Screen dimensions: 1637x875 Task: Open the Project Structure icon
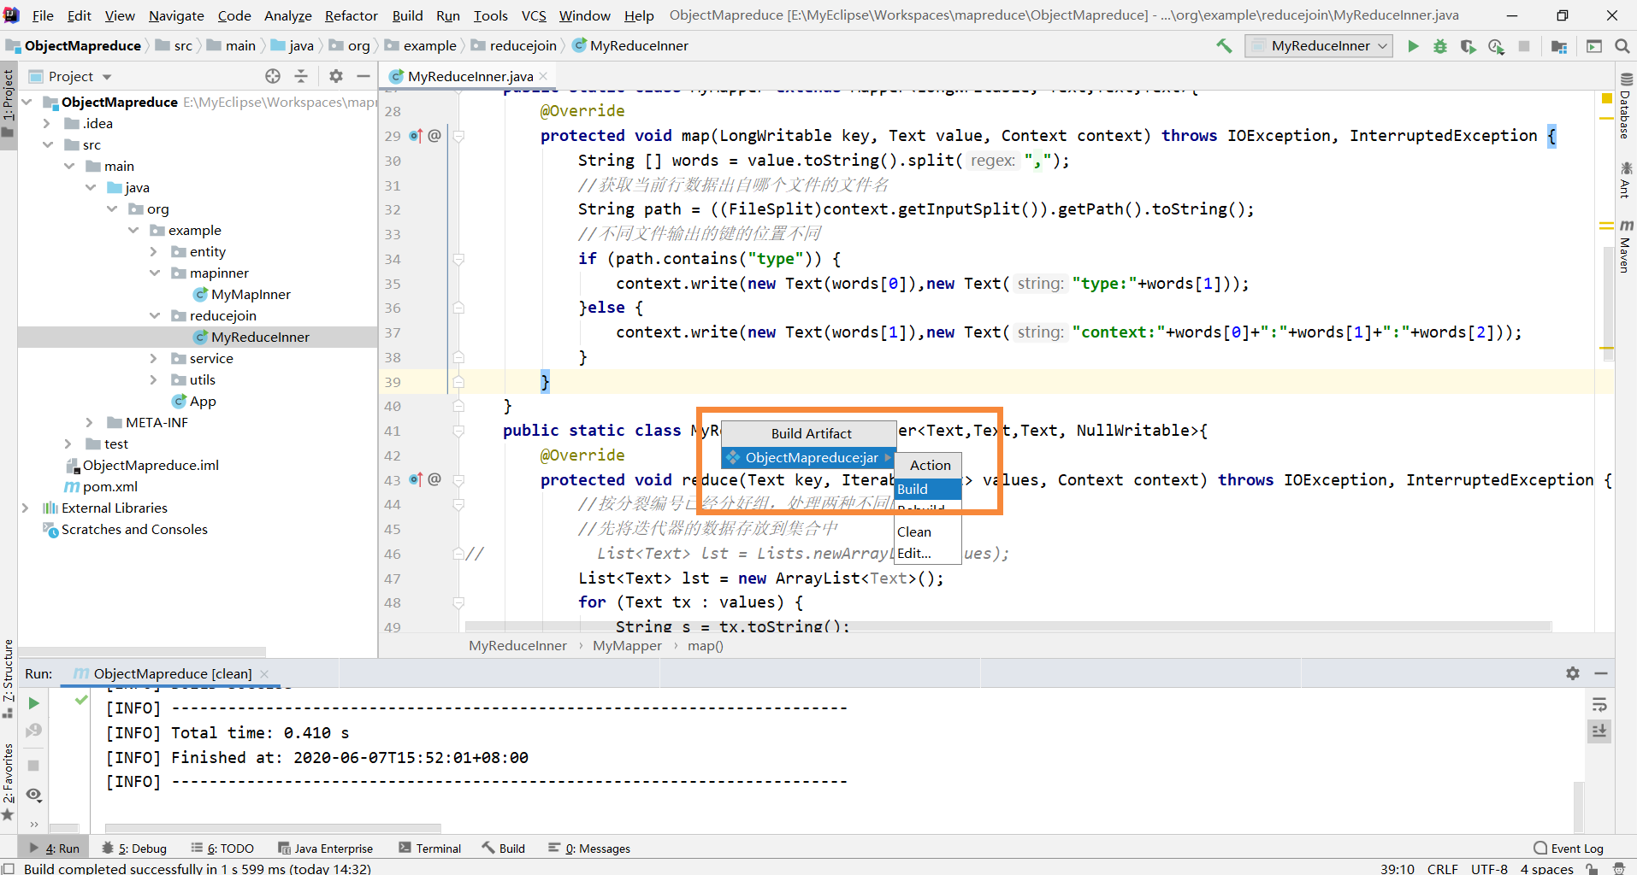1559,46
